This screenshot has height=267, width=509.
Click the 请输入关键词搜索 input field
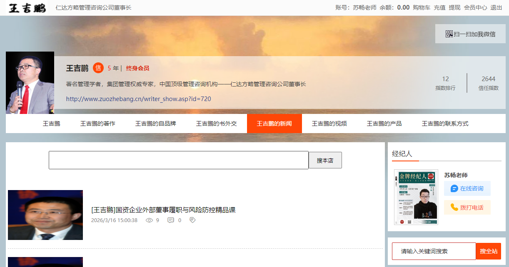click(x=434, y=251)
